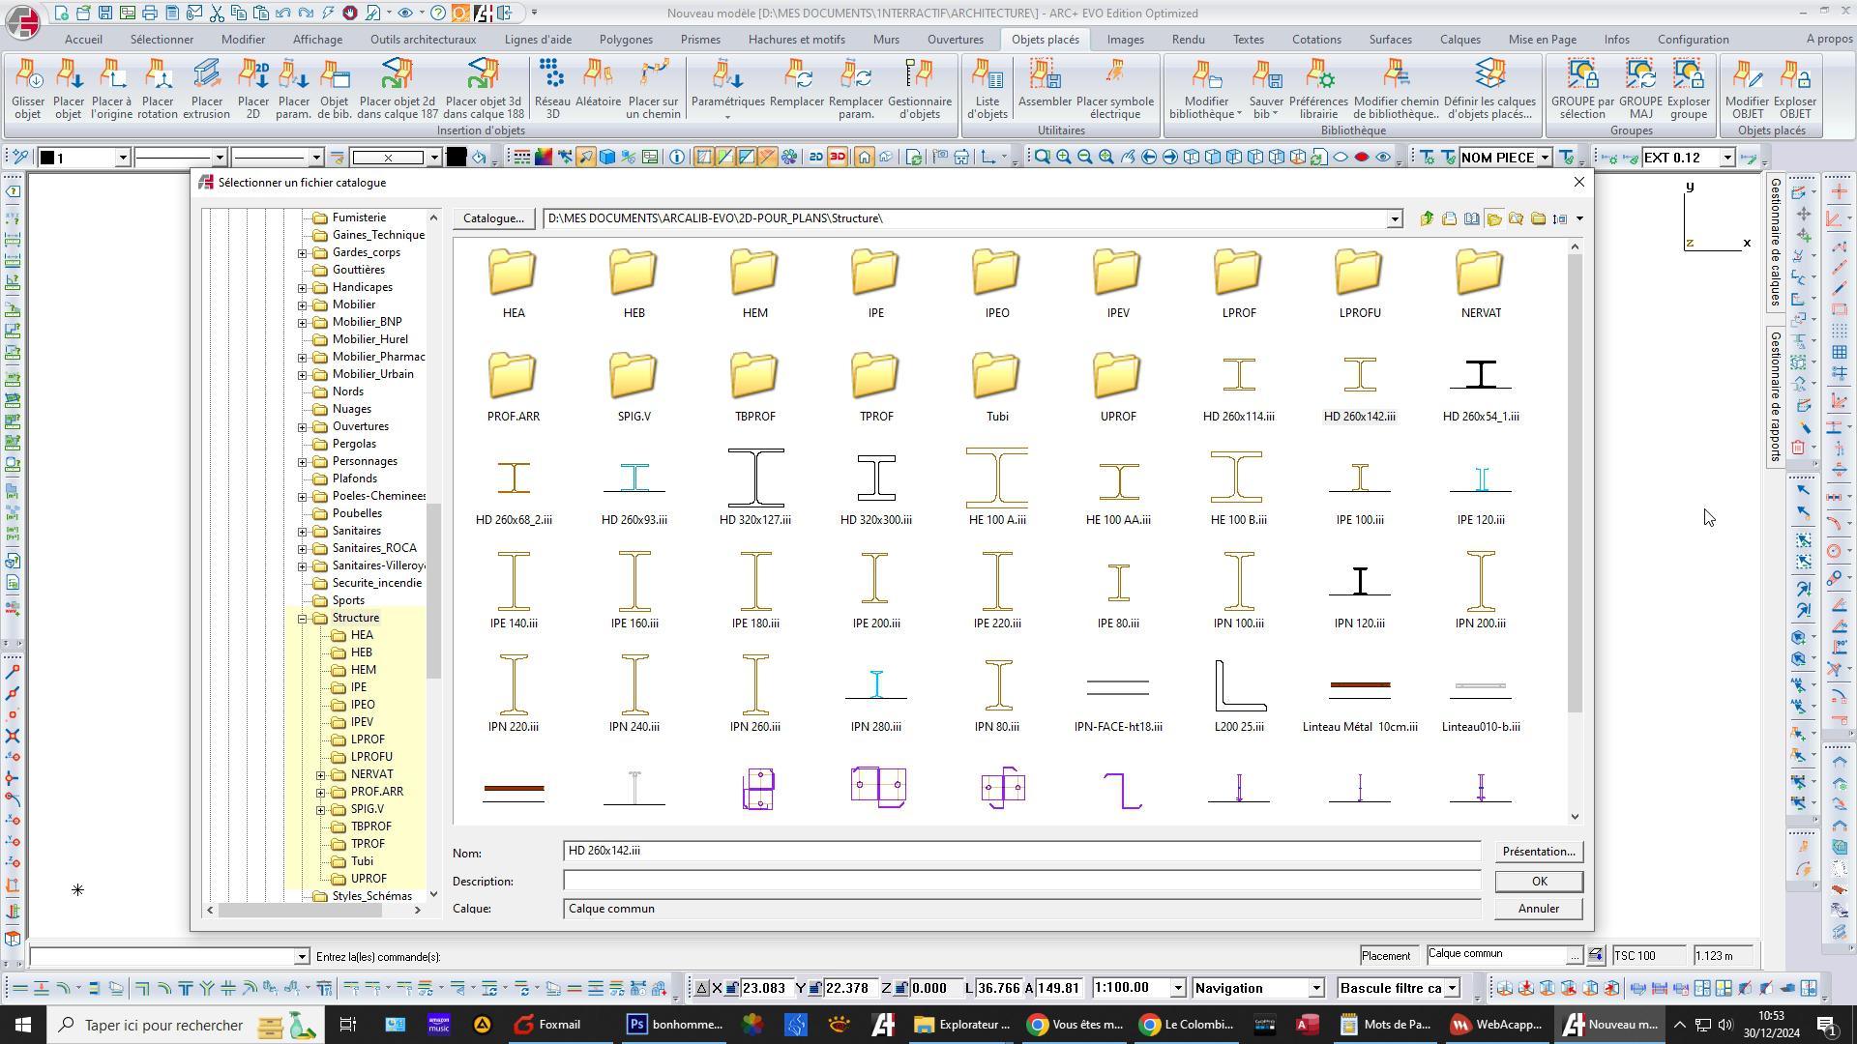Viewport: 1857px width, 1044px height.
Task: Toggle the info (i) button
Action: [x=677, y=158]
